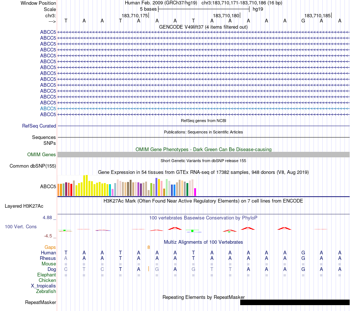Screen dimensions: 350x311
Task: Click the OMIM Gene Phenotypes green title
Action: [203, 149]
